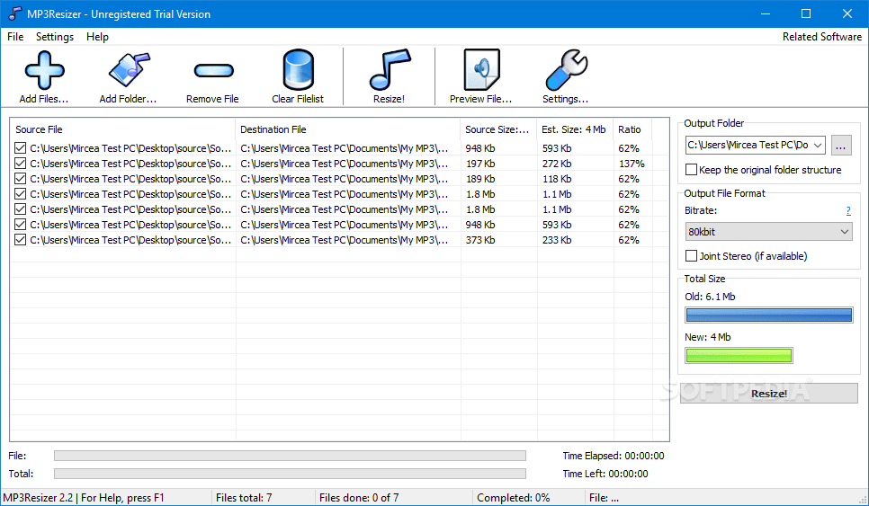Click the Resize! button in right panel
The height and width of the screenshot is (506, 869).
768,393
